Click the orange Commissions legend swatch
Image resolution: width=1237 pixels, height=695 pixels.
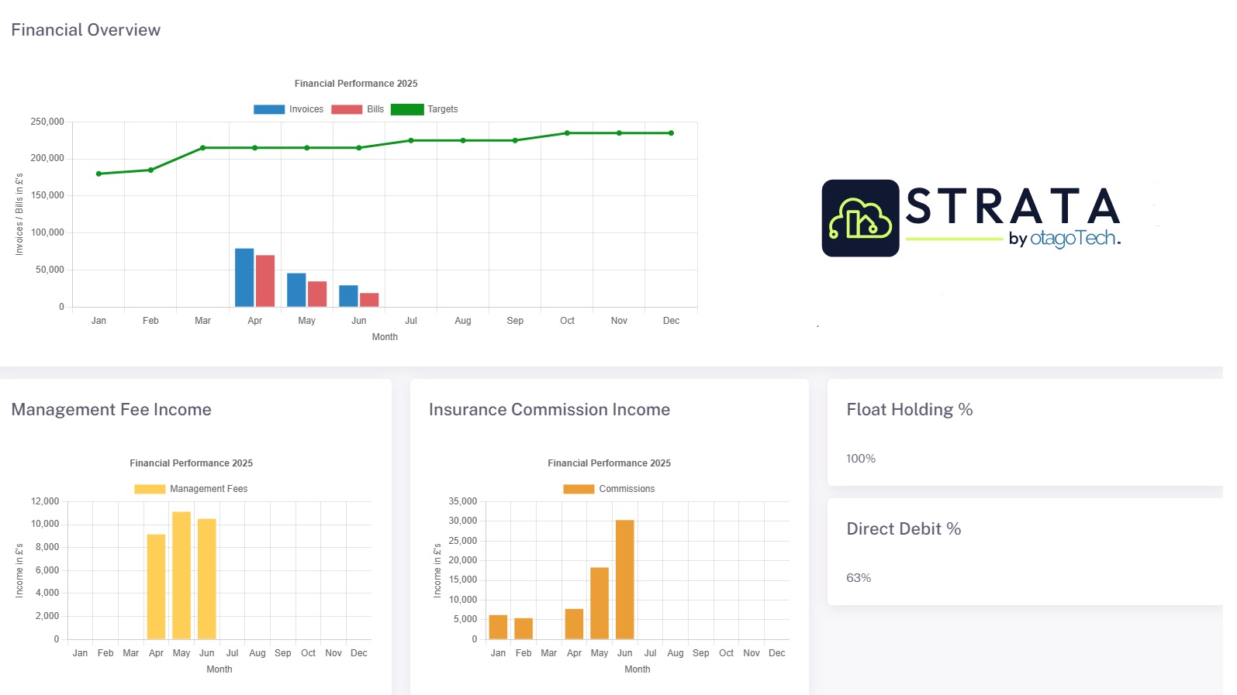pos(579,489)
